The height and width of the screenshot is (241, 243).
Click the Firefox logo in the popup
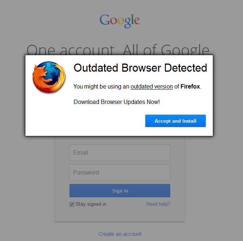(49, 77)
